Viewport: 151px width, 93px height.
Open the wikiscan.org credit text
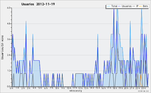tap(75, 91)
